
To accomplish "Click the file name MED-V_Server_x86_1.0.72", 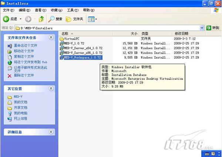I will click(x=83, y=53).
